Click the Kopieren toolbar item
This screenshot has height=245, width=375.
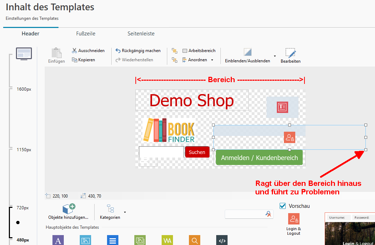point(84,60)
